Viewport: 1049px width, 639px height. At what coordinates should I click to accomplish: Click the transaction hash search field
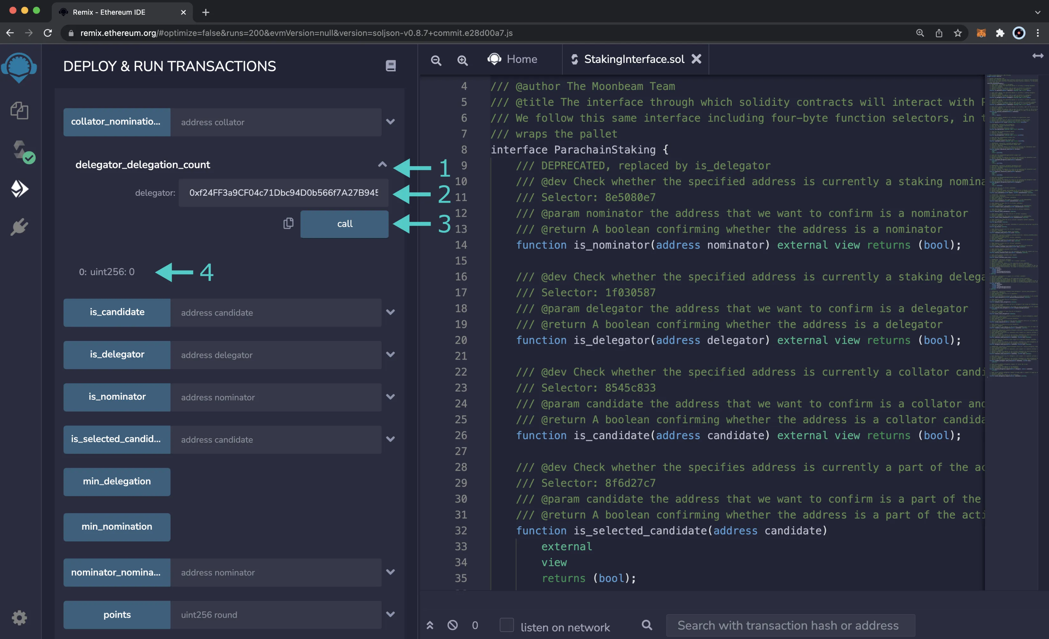tap(790, 625)
